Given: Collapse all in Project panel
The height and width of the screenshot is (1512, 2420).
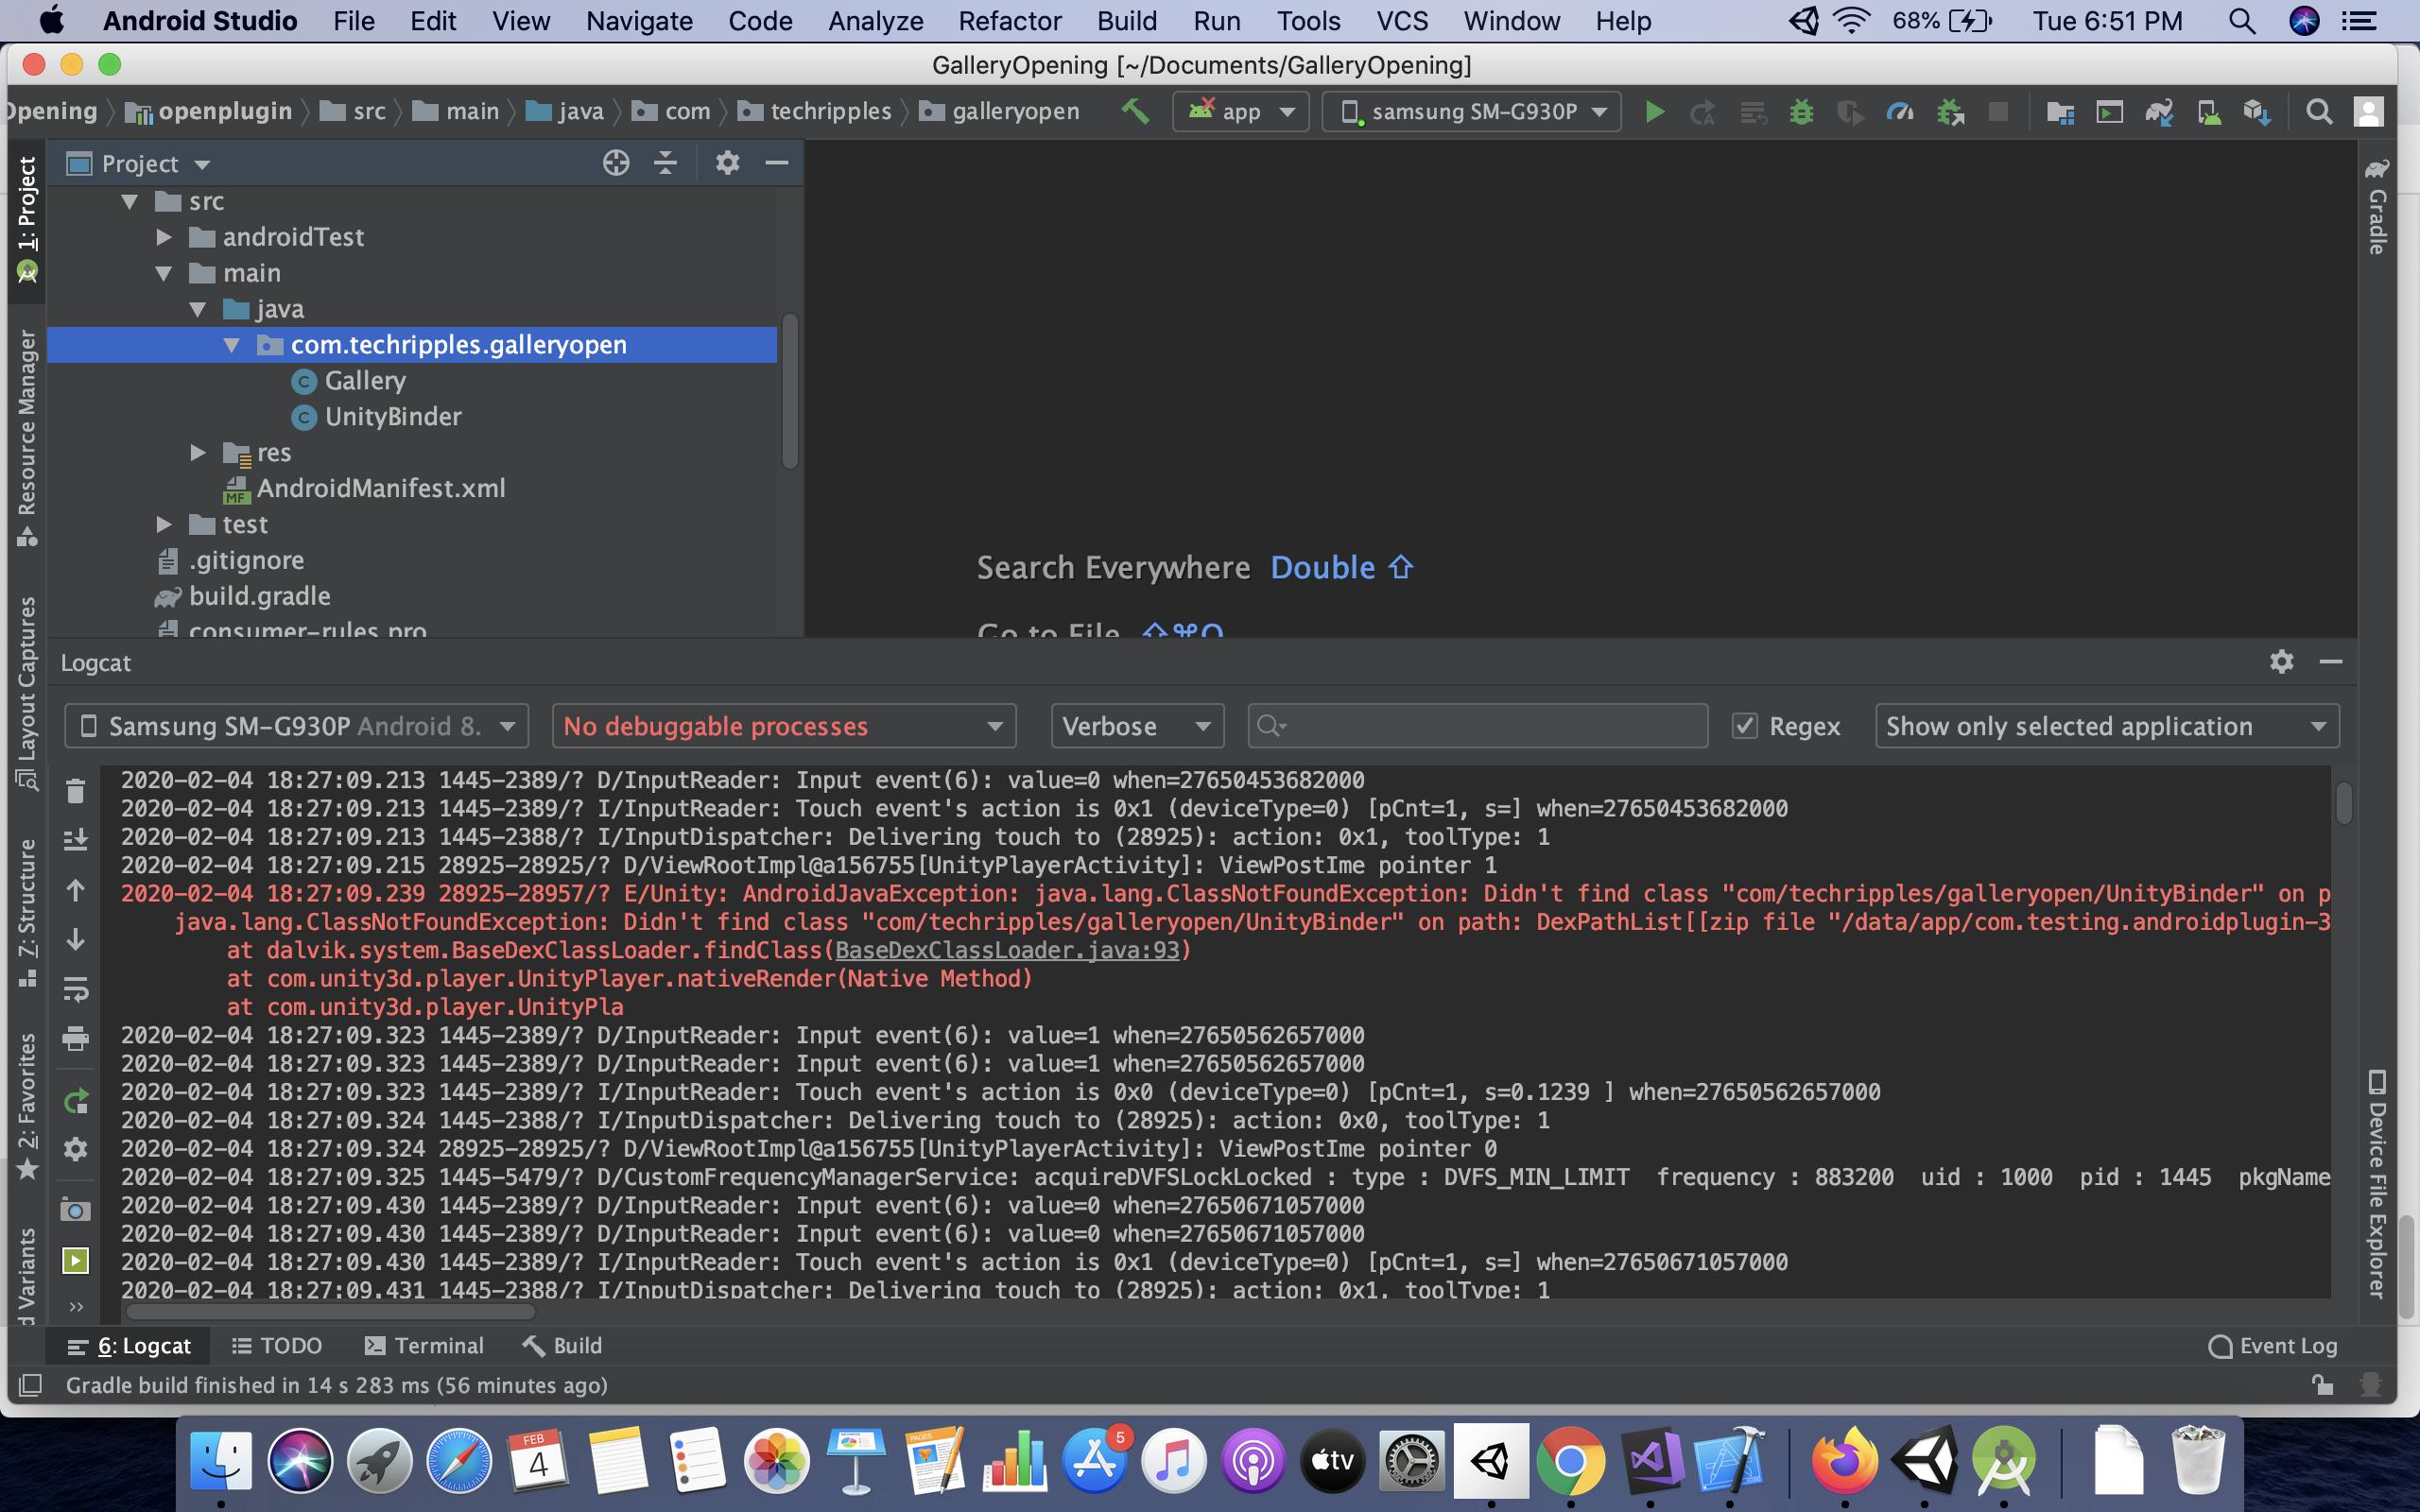Looking at the screenshot, I should click(665, 163).
